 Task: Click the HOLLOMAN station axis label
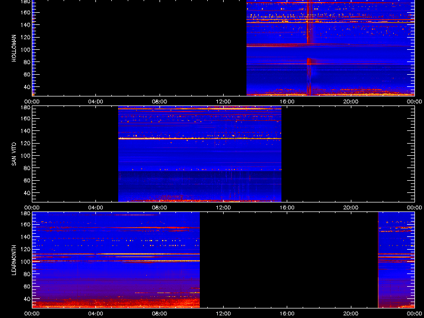tap(14, 48)
